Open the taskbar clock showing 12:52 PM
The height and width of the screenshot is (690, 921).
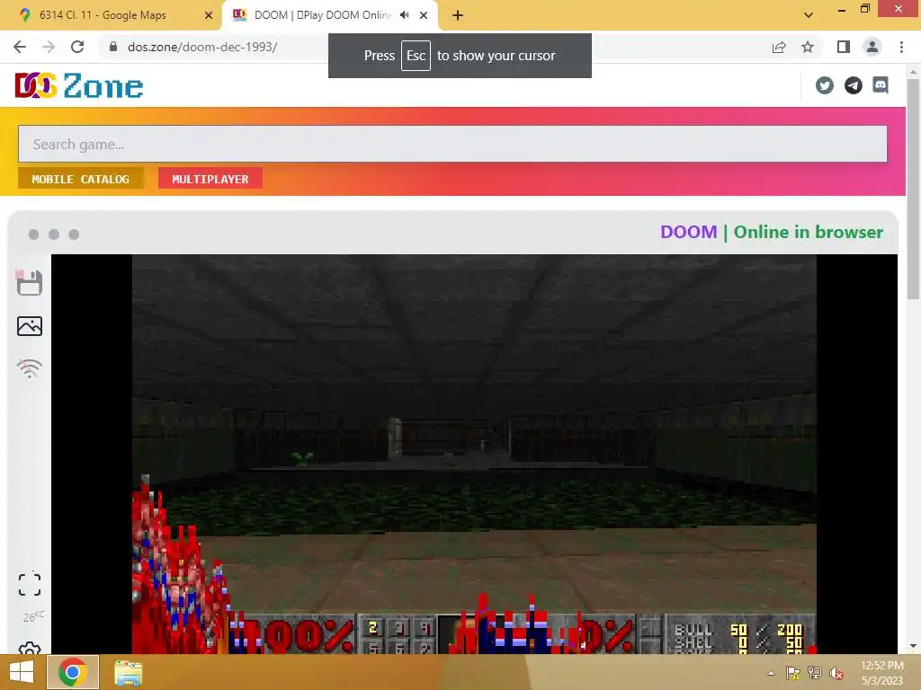tap(881, 673)
